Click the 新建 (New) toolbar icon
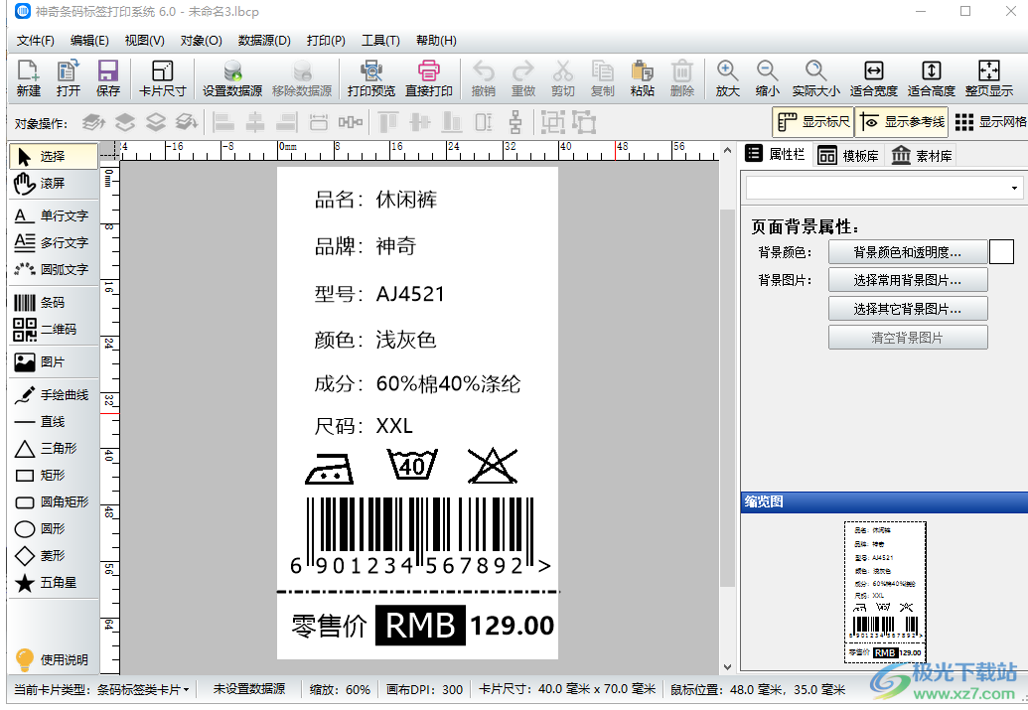 (x=28, y=78)
